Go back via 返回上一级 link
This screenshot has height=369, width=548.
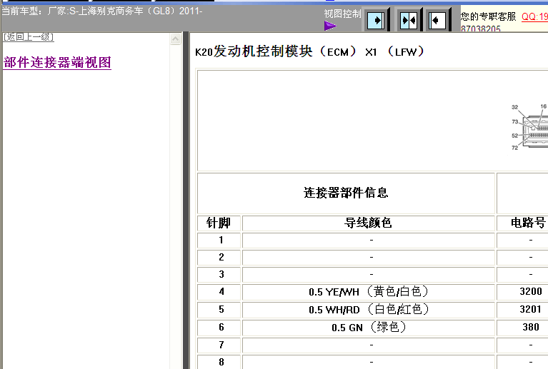pos(29,37)
